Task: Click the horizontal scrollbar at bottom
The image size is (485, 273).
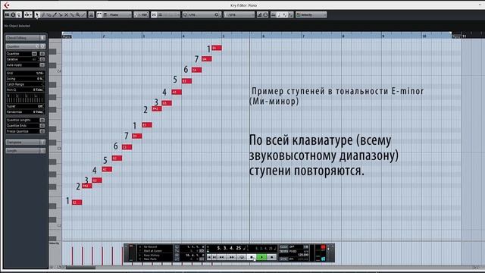Action: (81, 268)
